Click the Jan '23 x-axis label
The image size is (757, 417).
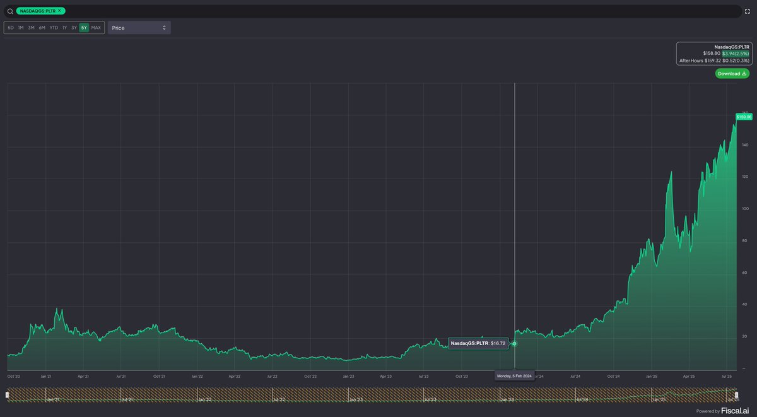pos(348,376)
